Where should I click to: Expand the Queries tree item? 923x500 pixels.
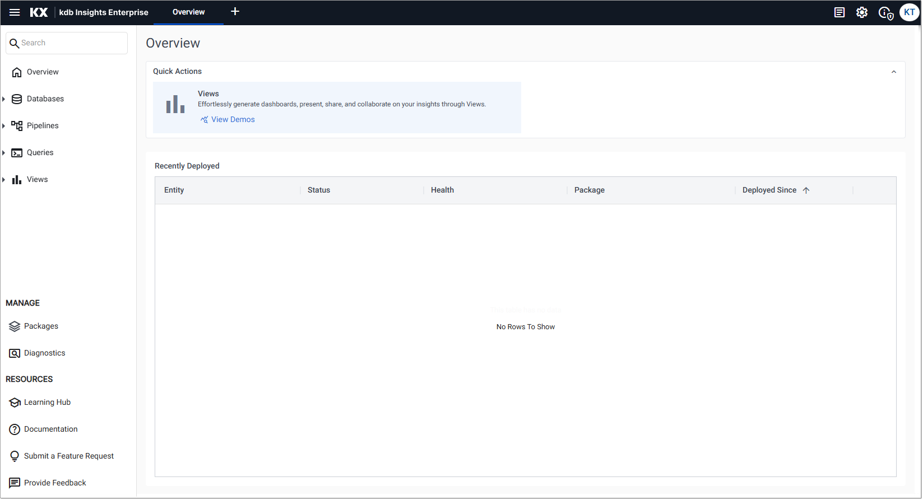[x=4, y=153]
